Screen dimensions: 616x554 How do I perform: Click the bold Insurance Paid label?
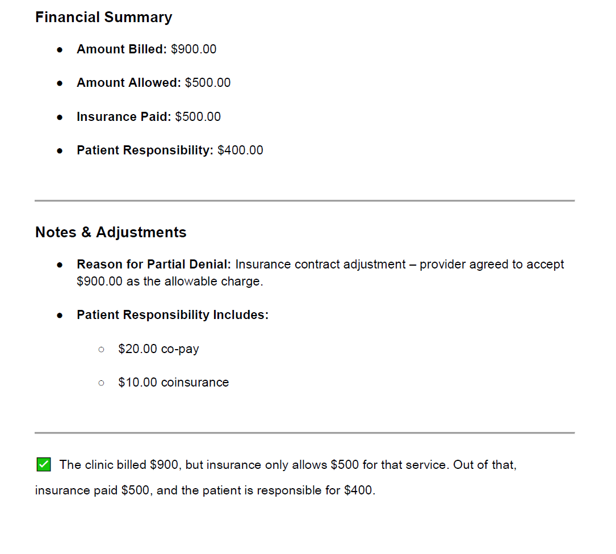[x=124, y=117]
